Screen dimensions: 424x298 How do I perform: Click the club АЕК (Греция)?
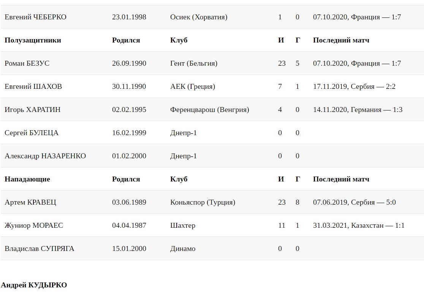193,87
